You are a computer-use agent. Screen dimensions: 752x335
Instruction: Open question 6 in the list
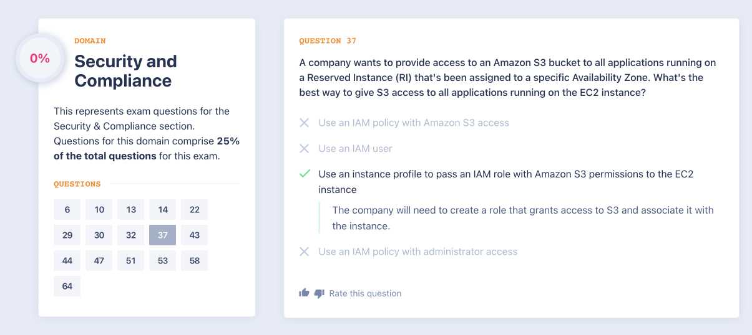(67, 210)
